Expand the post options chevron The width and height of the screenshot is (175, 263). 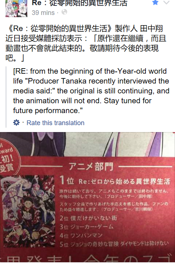(166, 3)
